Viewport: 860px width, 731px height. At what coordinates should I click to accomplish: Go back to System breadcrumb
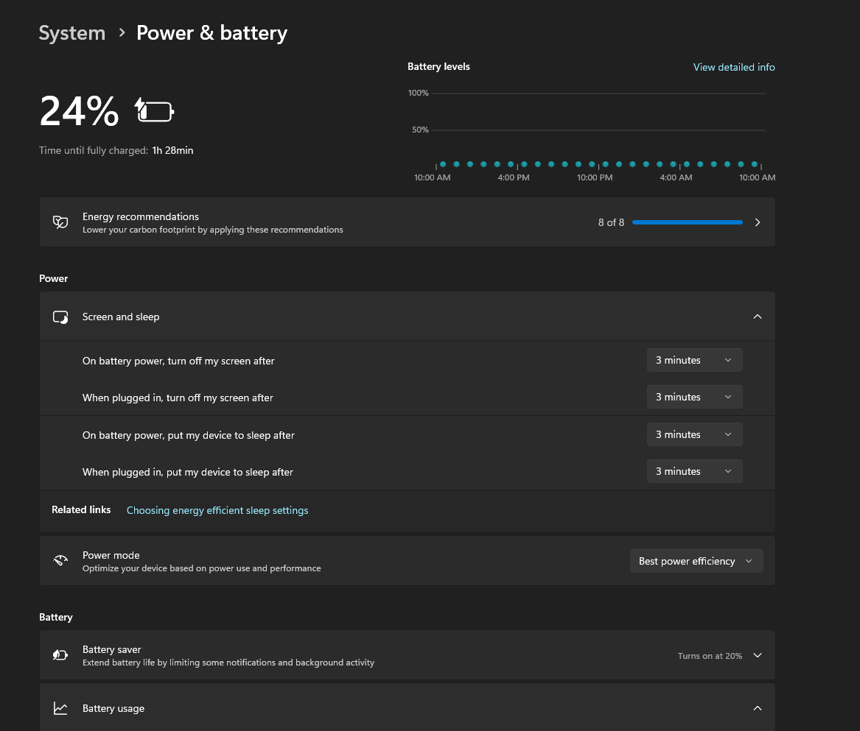tap(71, 33)
